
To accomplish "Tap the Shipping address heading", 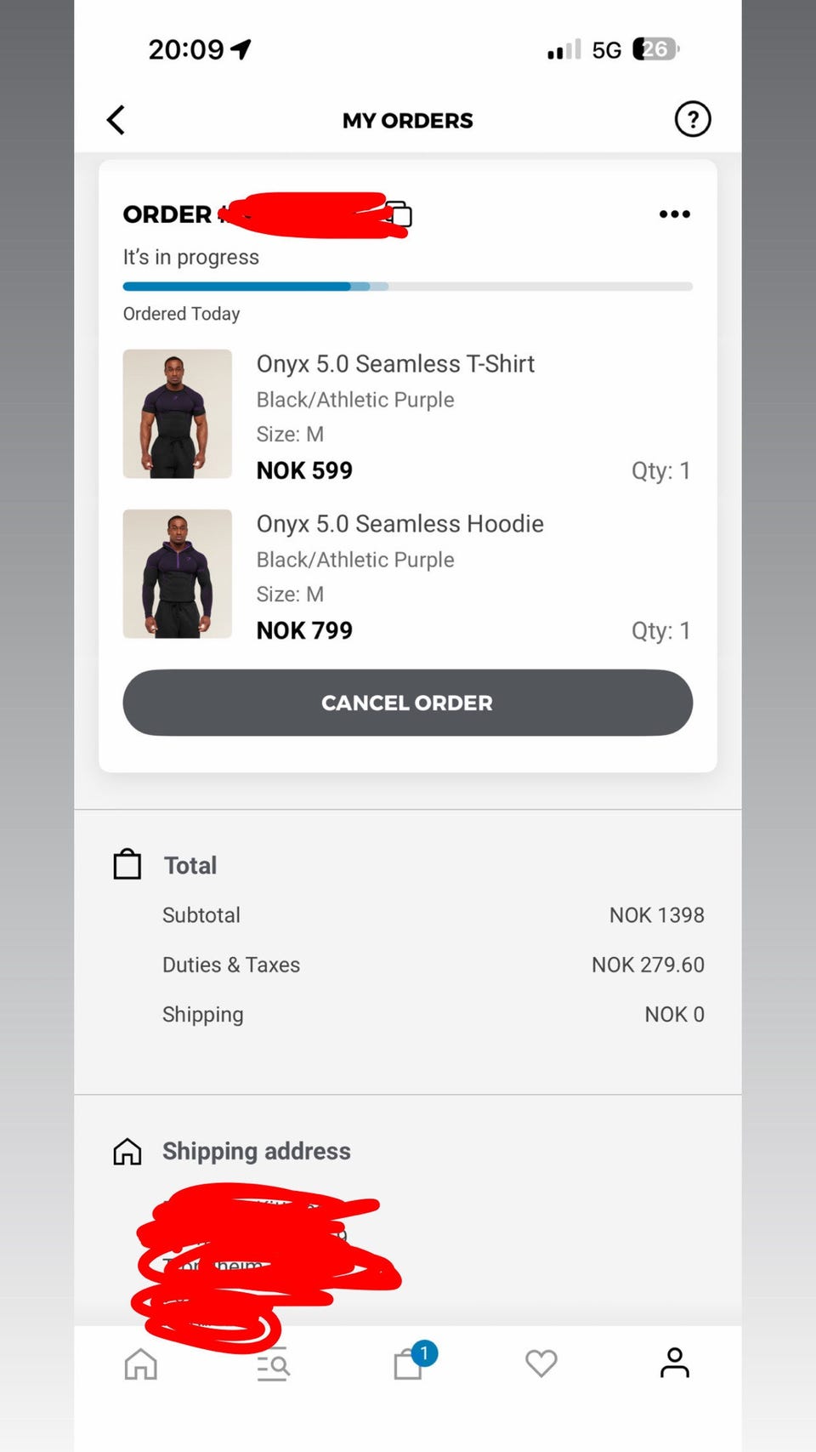I will (x=256, y=1151).
